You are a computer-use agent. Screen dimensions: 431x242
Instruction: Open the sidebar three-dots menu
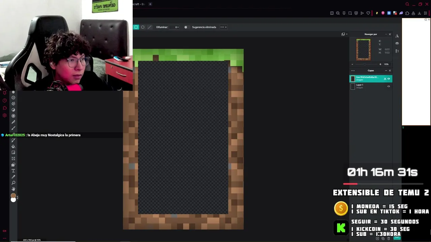click(x=4, y=238)
